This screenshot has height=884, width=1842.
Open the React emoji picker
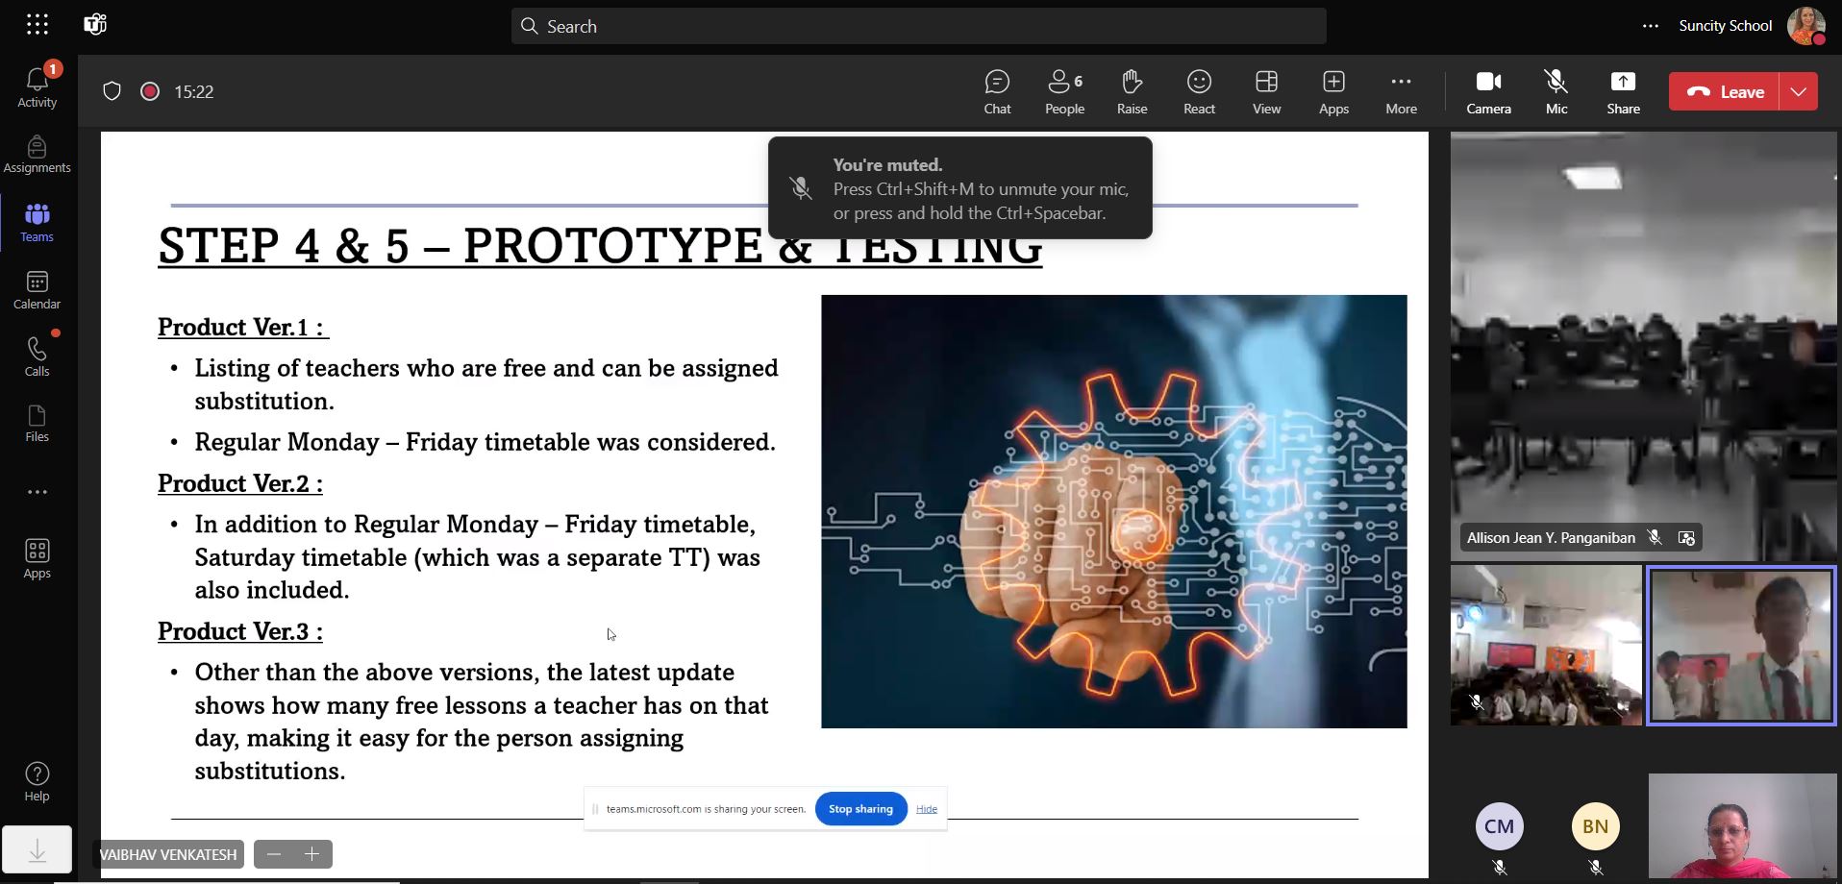[1199, 92]
